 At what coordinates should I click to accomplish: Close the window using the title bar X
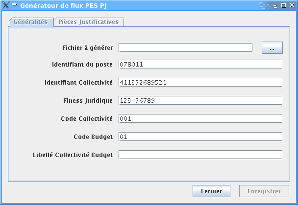[291, 6]
